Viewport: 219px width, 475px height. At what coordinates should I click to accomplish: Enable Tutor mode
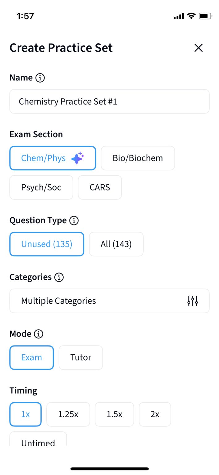pos(81,357)
